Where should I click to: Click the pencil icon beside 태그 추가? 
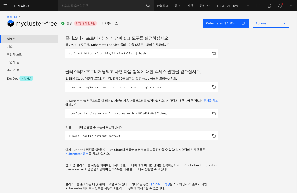(x=116, y=23)
